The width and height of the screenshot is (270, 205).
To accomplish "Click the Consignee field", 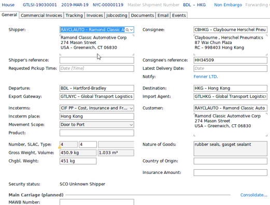I will (231, 30).
